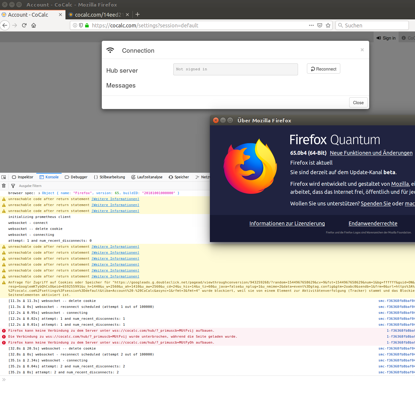The image size is (415, 393).
Task: Open the Stilbearbeitung devtools tab
Action: click(x=110, y=177)
